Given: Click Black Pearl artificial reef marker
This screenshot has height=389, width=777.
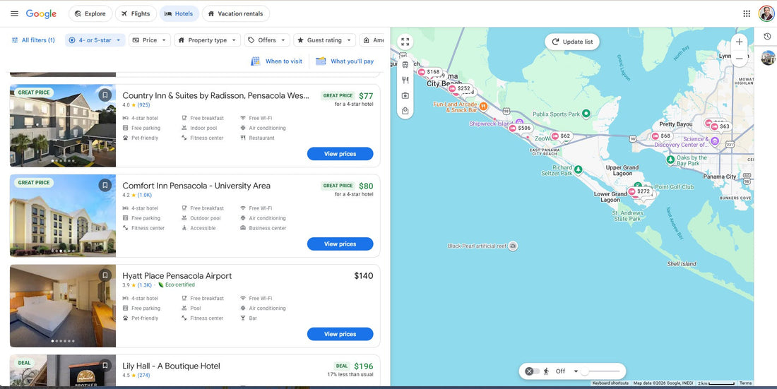Looking at the screenshot, I should coord(514,246).
